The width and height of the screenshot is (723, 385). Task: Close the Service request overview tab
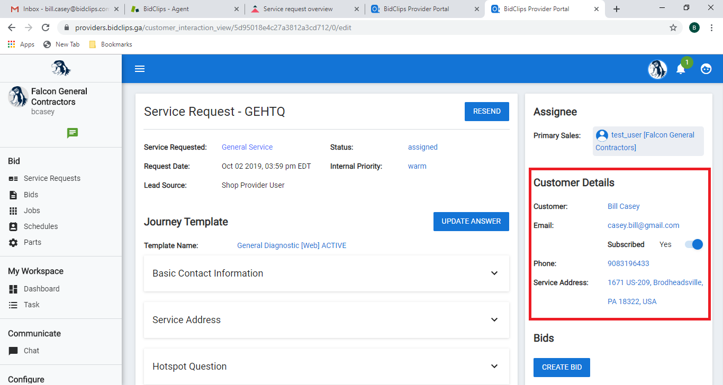click(x=356, y=9)
